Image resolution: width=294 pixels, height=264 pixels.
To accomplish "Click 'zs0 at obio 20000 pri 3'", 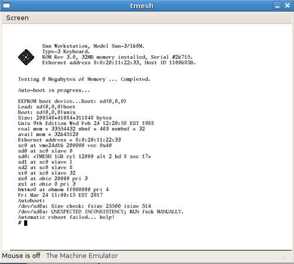I will [53, 178].
